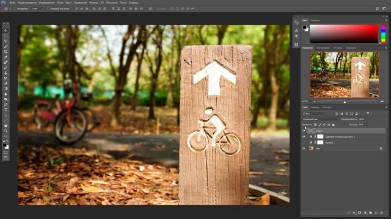The width and height of the screenshot is (391, 219).
Task: Select the Eyedropper tool
Action: [5, 57]
